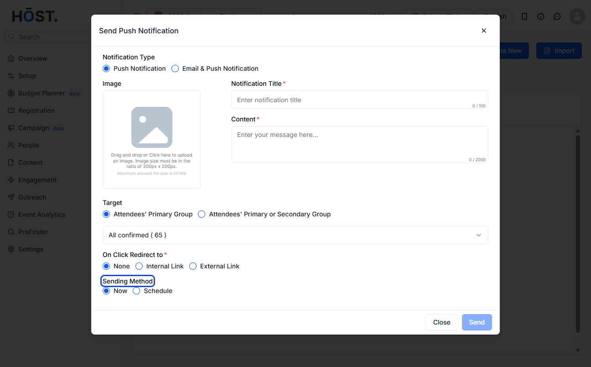Click the Event Analytics chart icon
Screen dimensions: 591x367
click(x=11, y=215)
